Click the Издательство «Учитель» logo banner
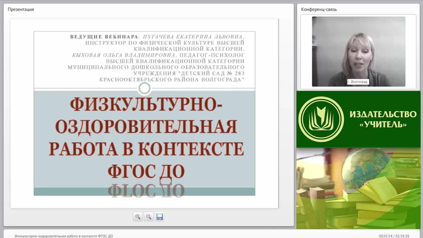 pos(358,119)
